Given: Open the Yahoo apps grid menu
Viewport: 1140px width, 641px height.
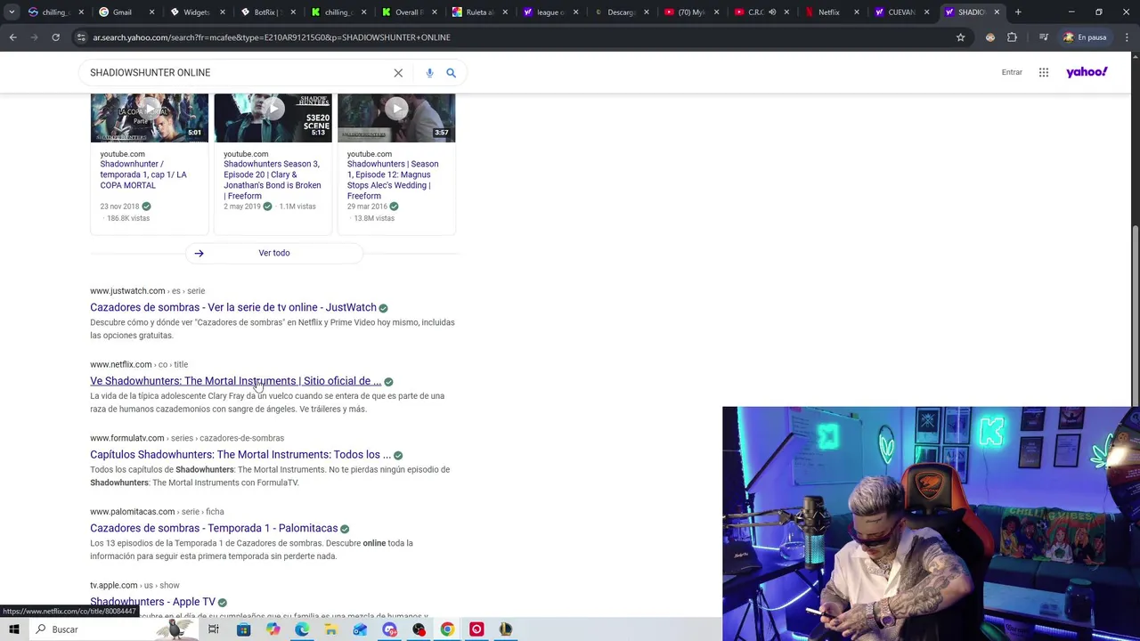Looking at the screenshot, I should point(1044,72).
